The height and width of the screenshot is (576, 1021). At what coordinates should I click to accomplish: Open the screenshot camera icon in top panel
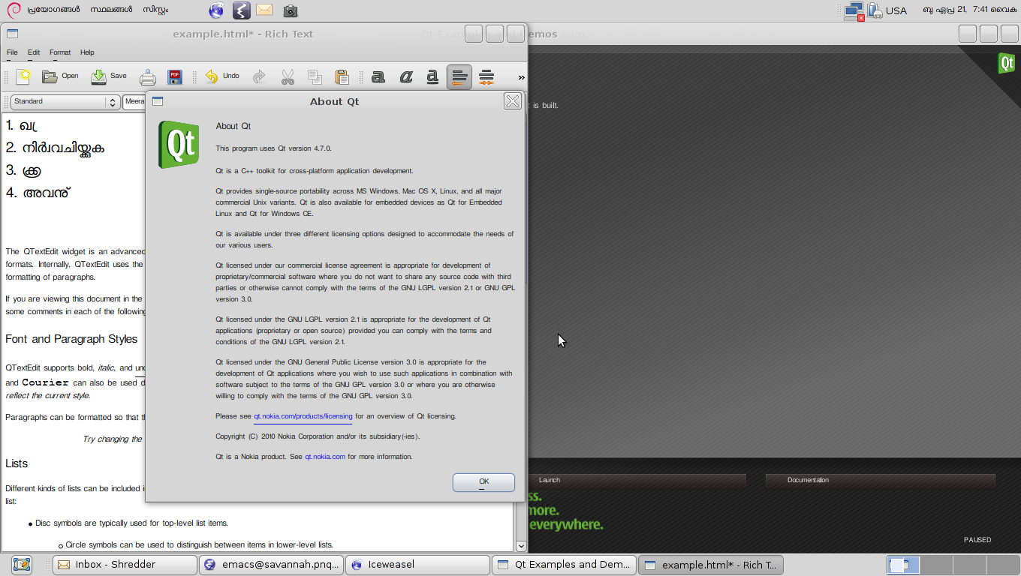(x=290, y=10)
